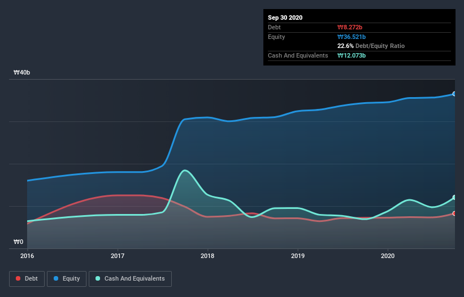
Task: Click the Sep 30 2020 tooltip date
Action: 285,18
